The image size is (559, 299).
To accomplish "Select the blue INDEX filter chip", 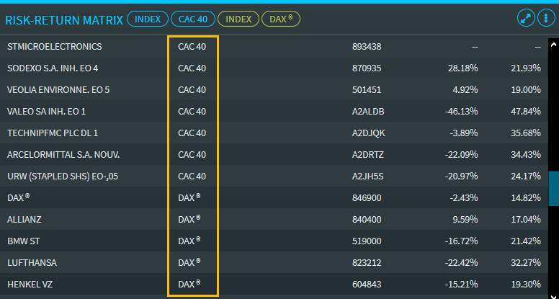I will click(x=148, y=19).
